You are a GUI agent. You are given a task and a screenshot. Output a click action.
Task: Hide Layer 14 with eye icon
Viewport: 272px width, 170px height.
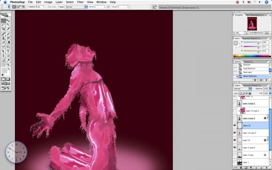tap(235, 140)
